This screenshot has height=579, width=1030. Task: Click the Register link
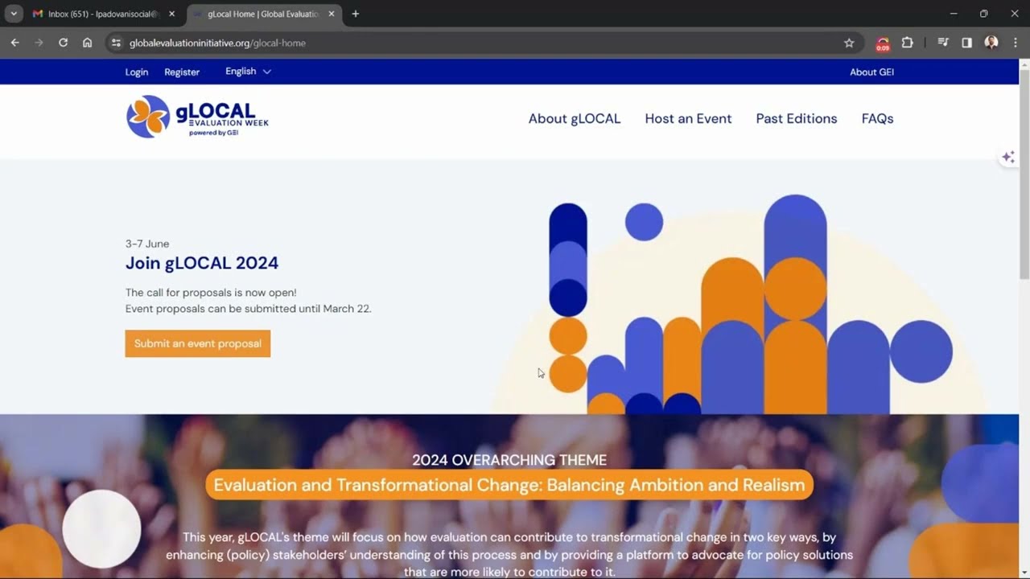click(182, 72)
